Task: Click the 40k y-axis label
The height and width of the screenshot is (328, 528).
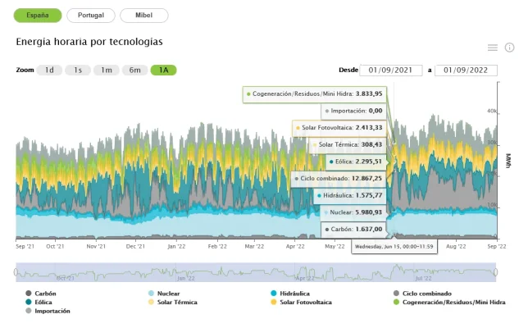Action: [x=492, y=112]
